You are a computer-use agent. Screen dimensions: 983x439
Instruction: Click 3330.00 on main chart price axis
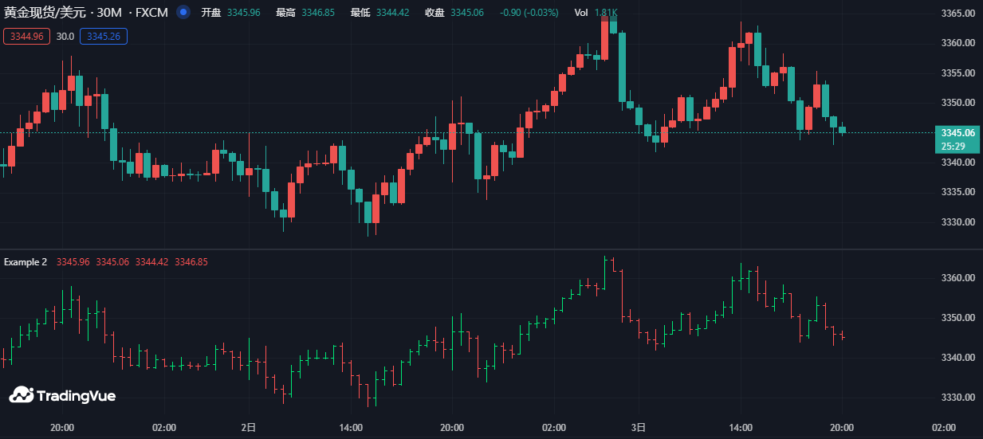[x=957, y=222]
